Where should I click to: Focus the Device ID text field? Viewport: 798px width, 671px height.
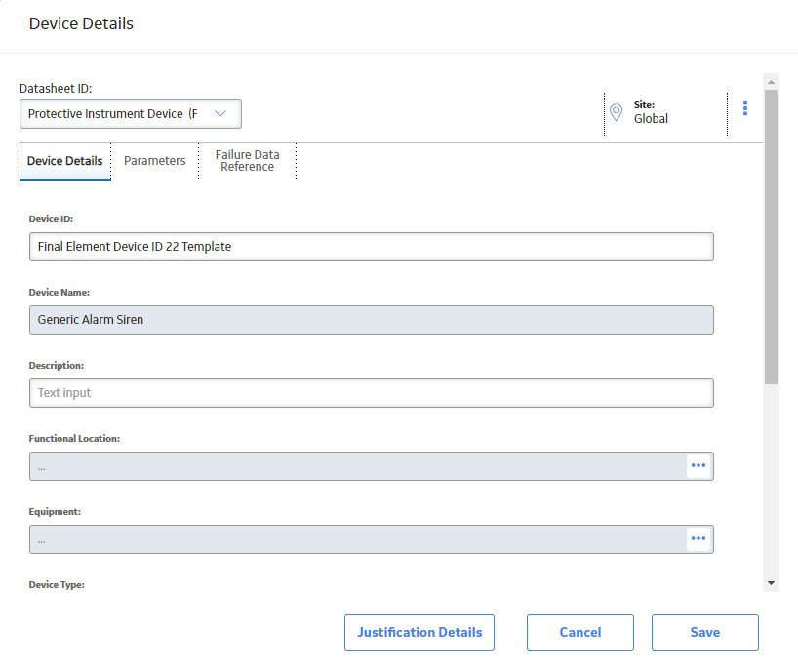pyautogui.click(x=372, y=247)
